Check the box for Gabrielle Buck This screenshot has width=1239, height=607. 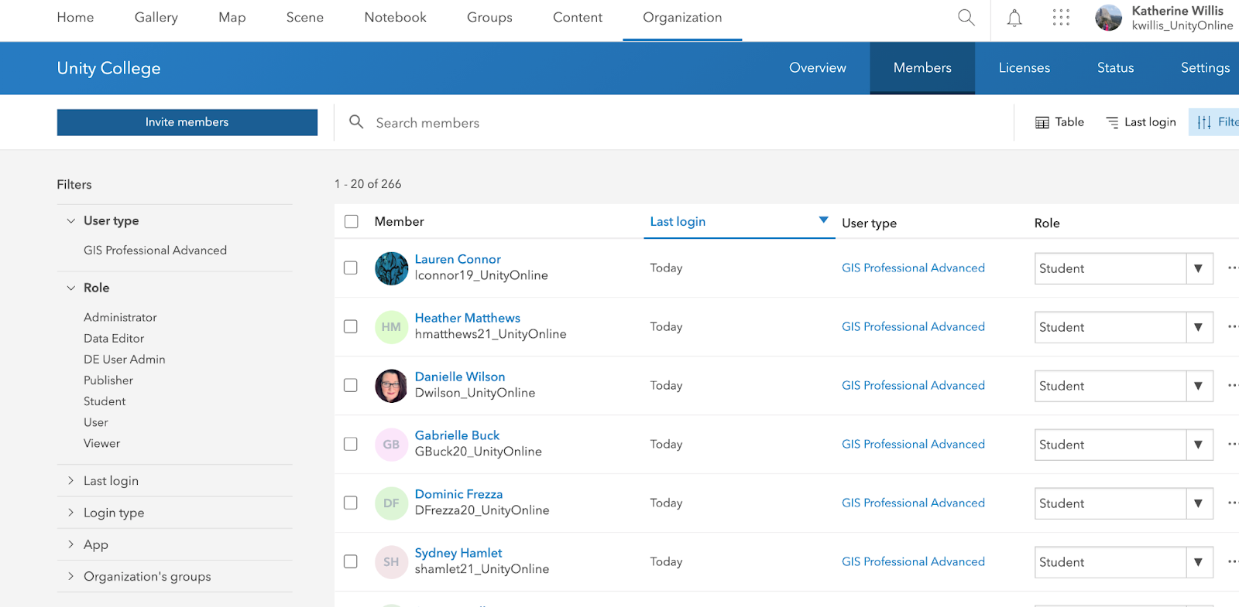pos(351,444)
